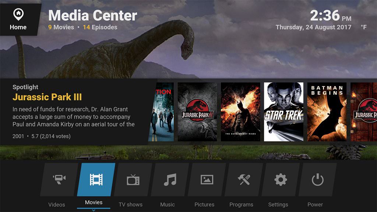377x212 pixels.
Task: Open the TV shows television icon
Action: (x=133, y=180)
